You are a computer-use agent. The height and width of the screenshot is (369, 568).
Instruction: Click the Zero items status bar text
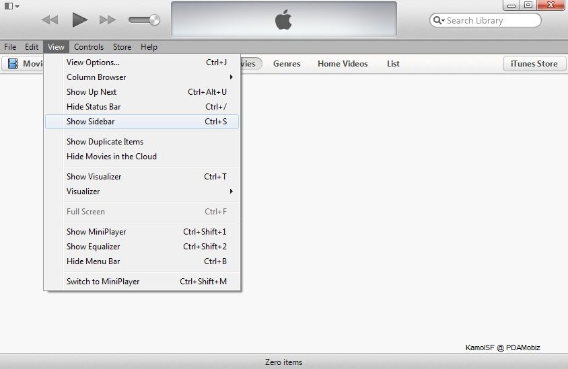pyautogui.click(x=283, y=362)
